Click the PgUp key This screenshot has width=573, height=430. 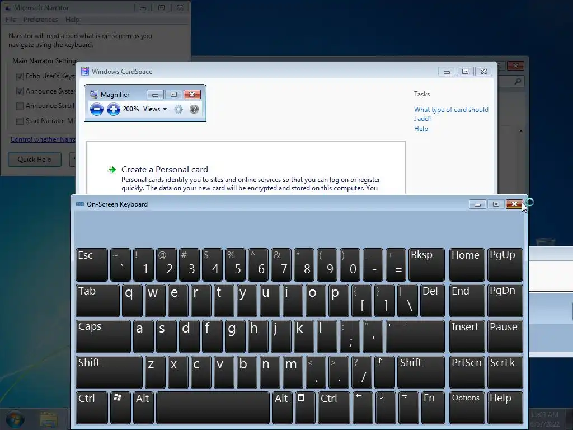tap(505, 264)
